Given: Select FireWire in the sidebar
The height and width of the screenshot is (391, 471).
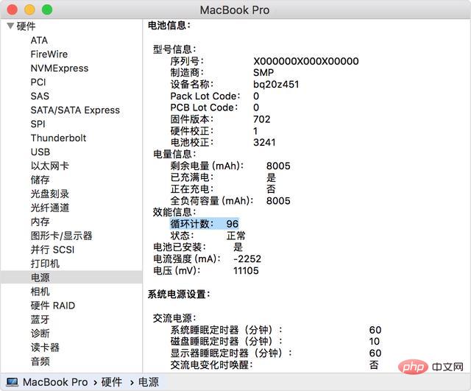Looking at the screenshot, I should (49, 54).
